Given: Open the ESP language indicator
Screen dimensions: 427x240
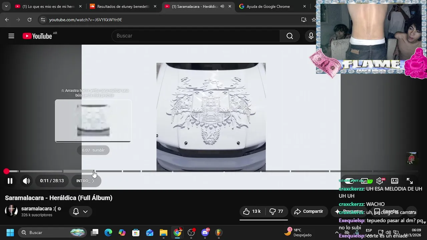Looking at the screenshot, I should click(x=369, y=232).
